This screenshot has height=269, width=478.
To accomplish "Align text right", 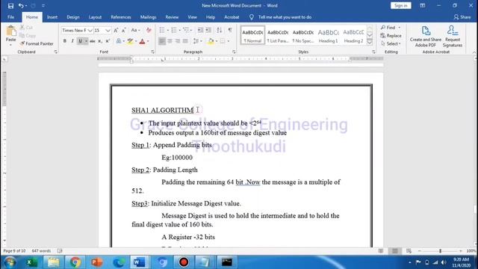I will pos(178,41).
